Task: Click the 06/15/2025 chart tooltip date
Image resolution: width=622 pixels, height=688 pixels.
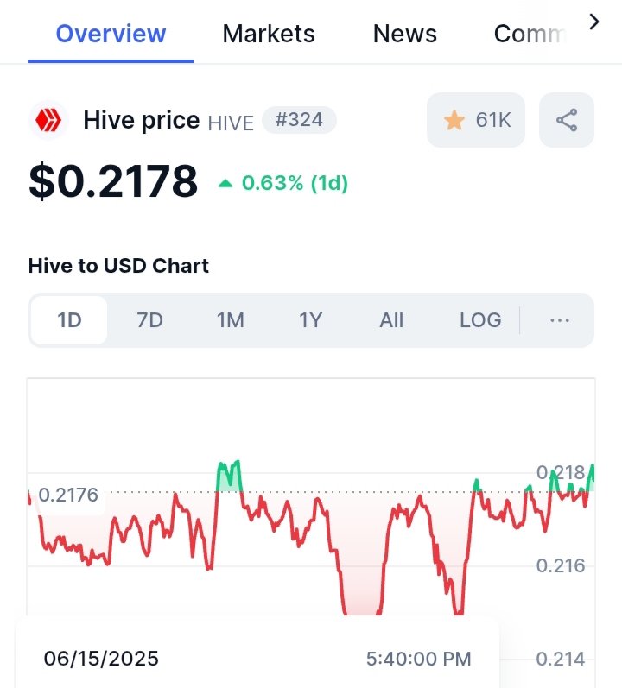Action: pos(101,659)
